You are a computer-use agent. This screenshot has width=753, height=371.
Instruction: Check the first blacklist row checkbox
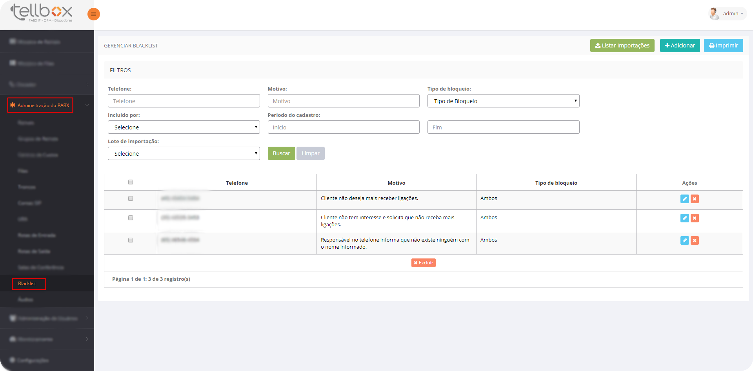point(131,198)
